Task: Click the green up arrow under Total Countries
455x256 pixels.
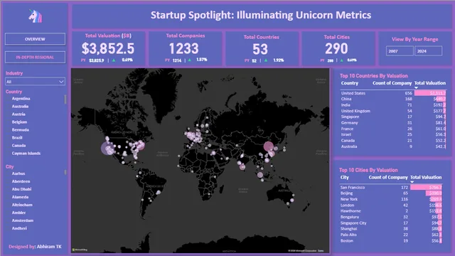Action: pos(266,60)
